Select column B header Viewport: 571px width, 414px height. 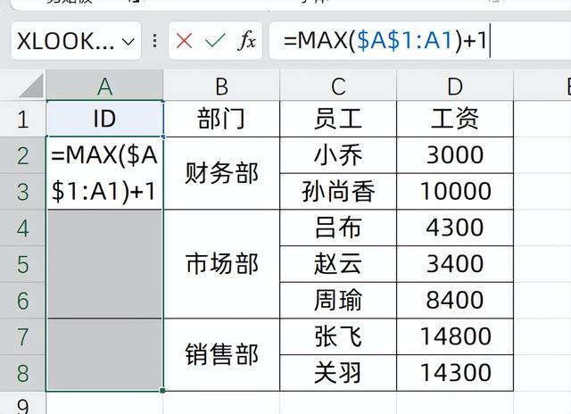click(221, 86)
